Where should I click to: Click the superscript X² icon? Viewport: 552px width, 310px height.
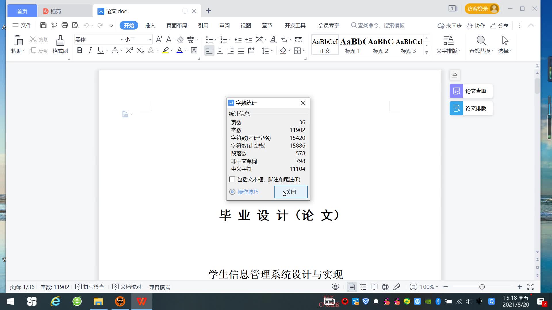[x=129, y=51]
